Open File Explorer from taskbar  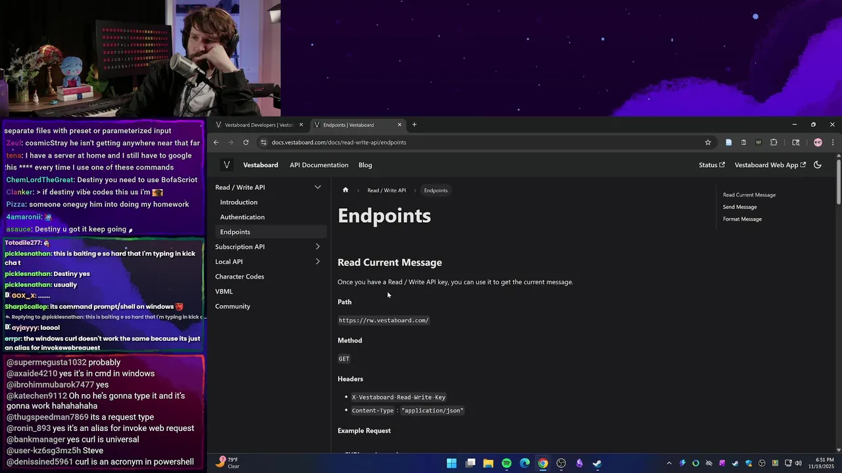coord(488,463)
